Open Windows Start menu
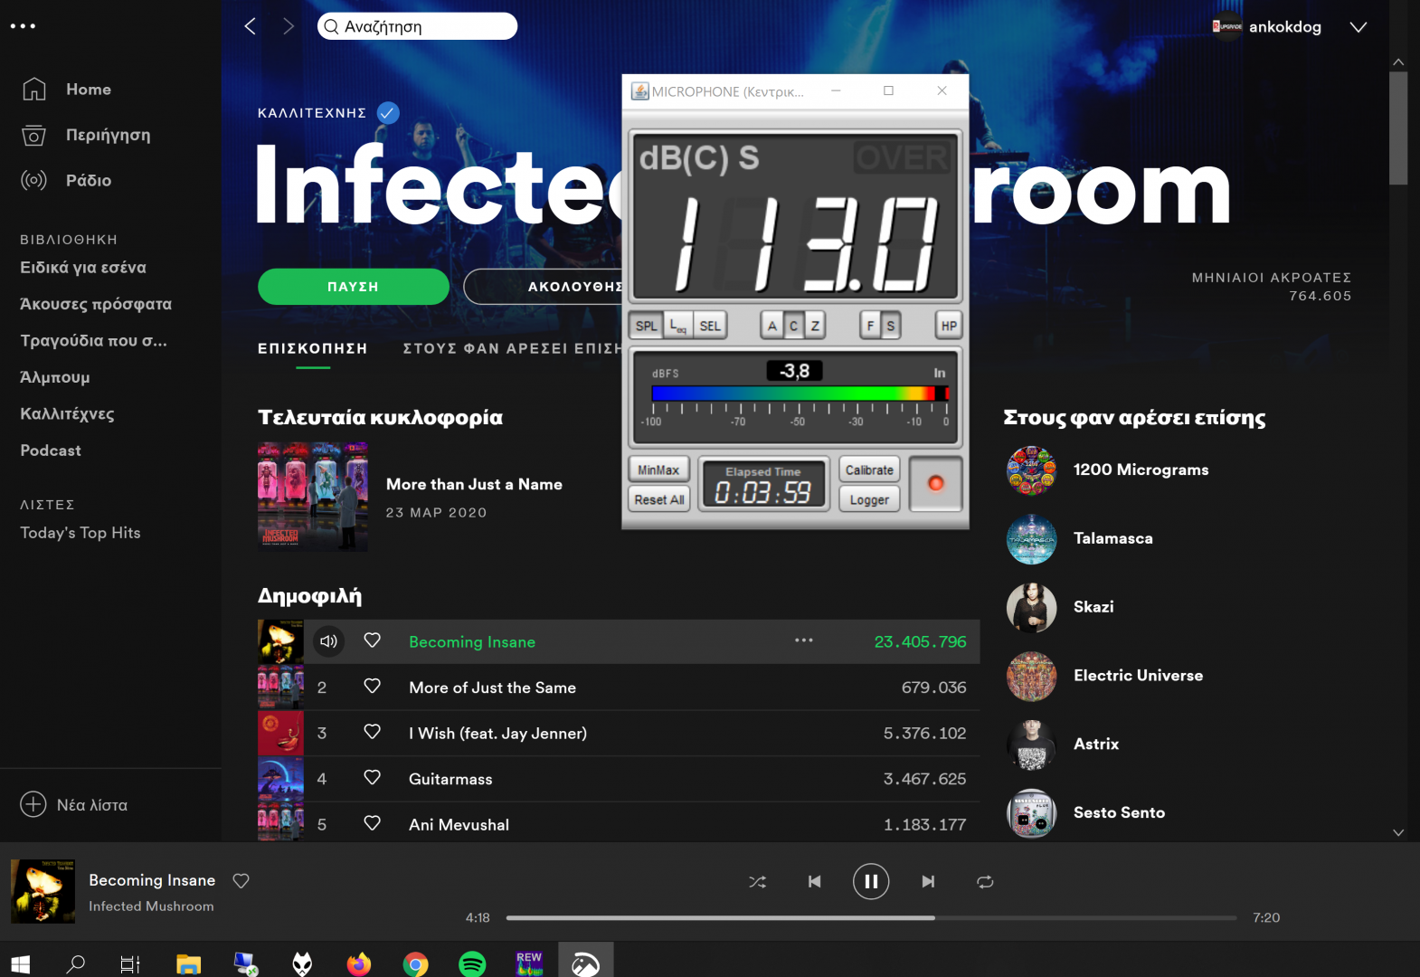 [x=20, y=964]
